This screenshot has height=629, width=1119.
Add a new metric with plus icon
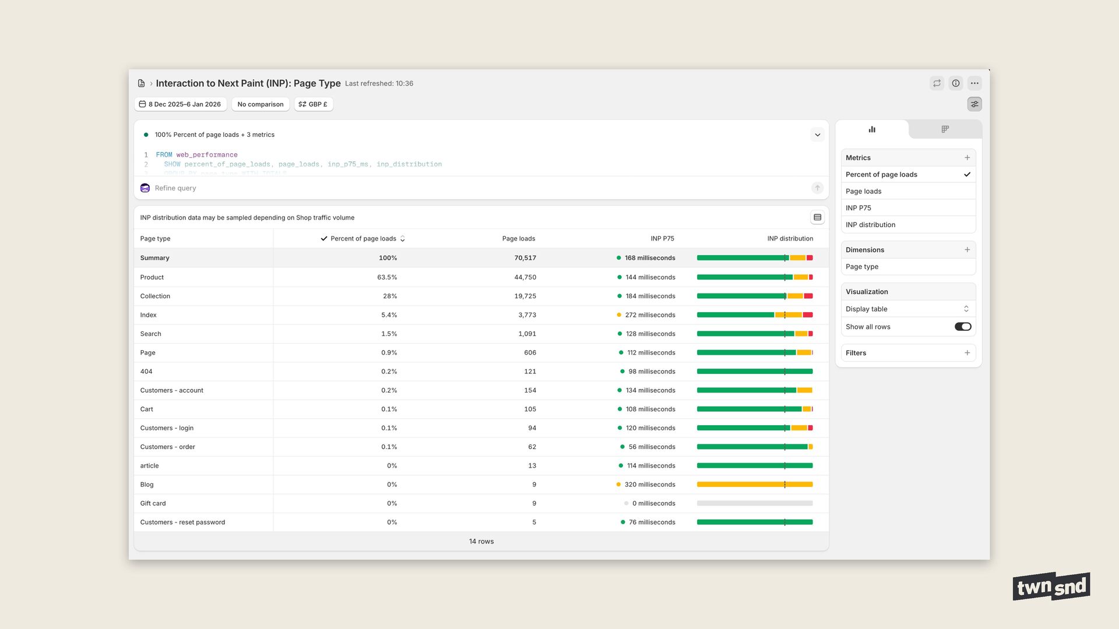[967, 158]
